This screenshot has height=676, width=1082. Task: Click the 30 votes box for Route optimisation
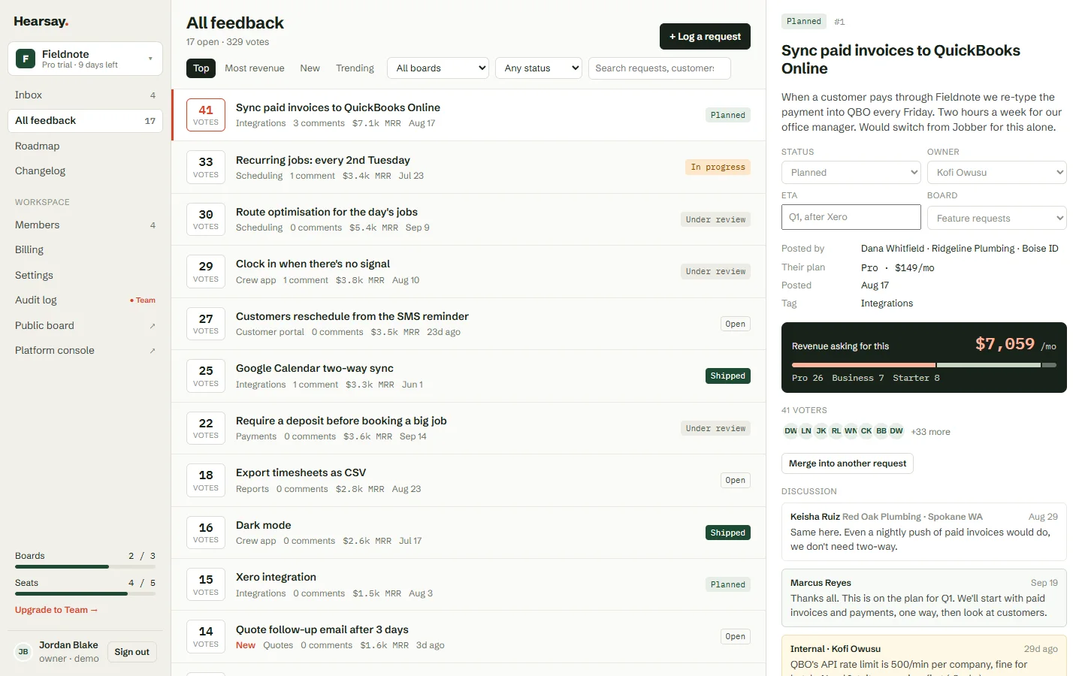206,219
